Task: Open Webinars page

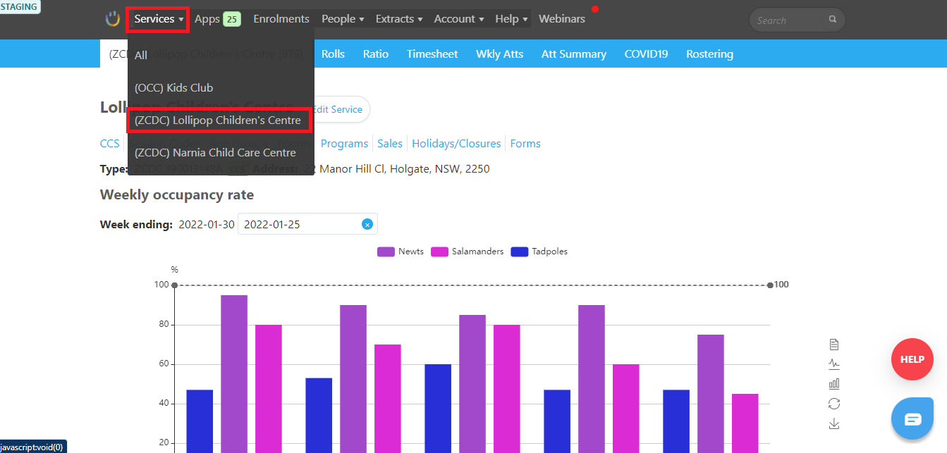Action: 562,19
